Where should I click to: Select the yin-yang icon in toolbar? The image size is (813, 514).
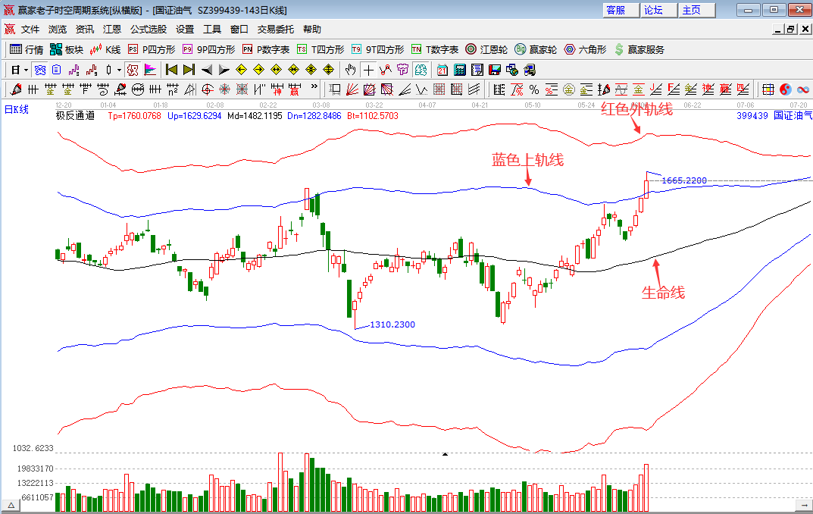[x=786, y=89]
